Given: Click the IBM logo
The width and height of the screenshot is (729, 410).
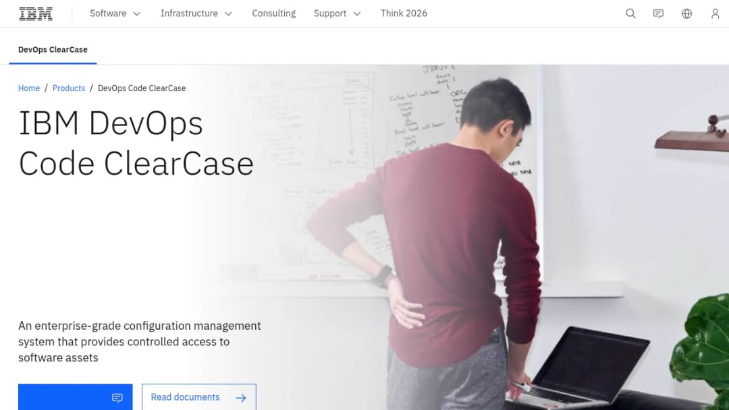Looking at the screenshot, I should pos(36,14).
